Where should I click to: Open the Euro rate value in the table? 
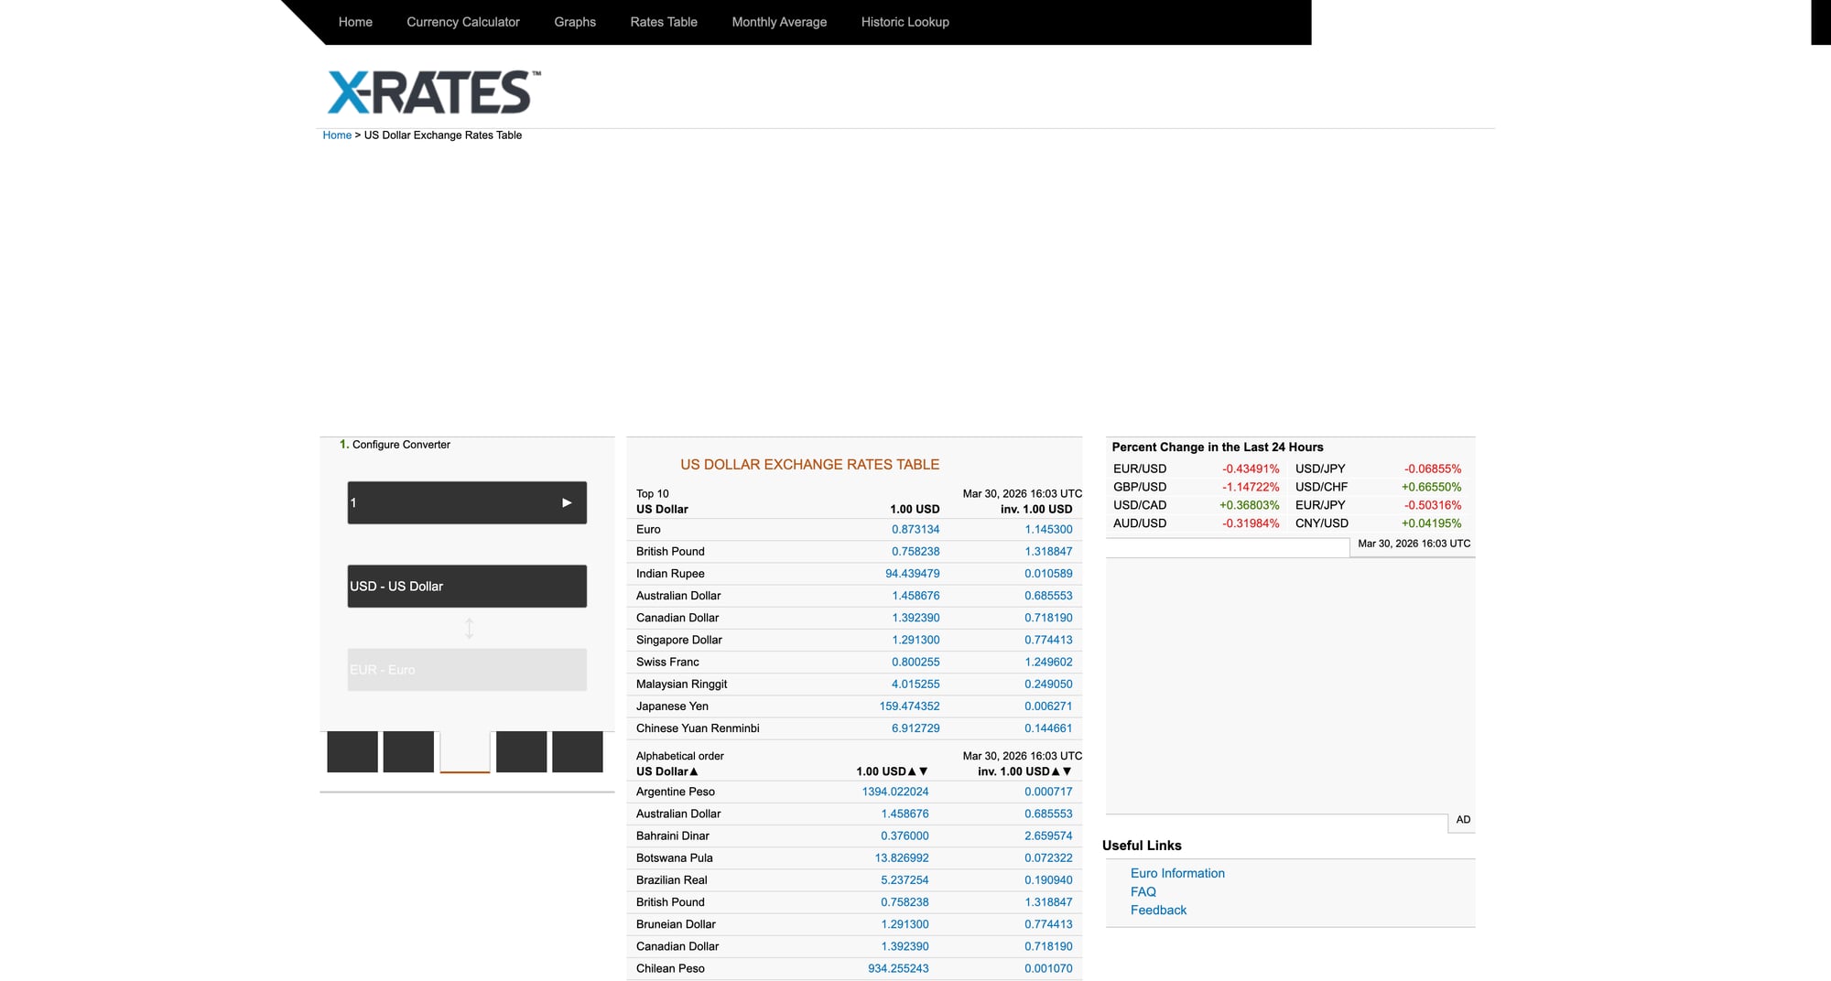point(915,529)
